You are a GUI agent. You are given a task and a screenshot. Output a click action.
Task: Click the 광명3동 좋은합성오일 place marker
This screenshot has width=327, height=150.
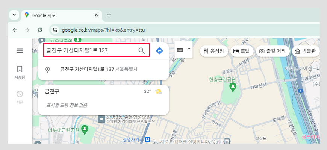pyautogui.click(x=101, y=119)
